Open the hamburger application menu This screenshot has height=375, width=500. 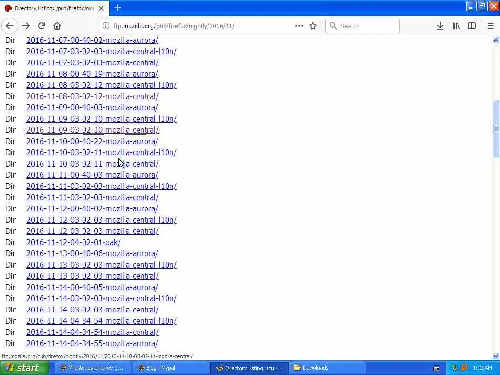pyautogui.click(x=490, y=26)
